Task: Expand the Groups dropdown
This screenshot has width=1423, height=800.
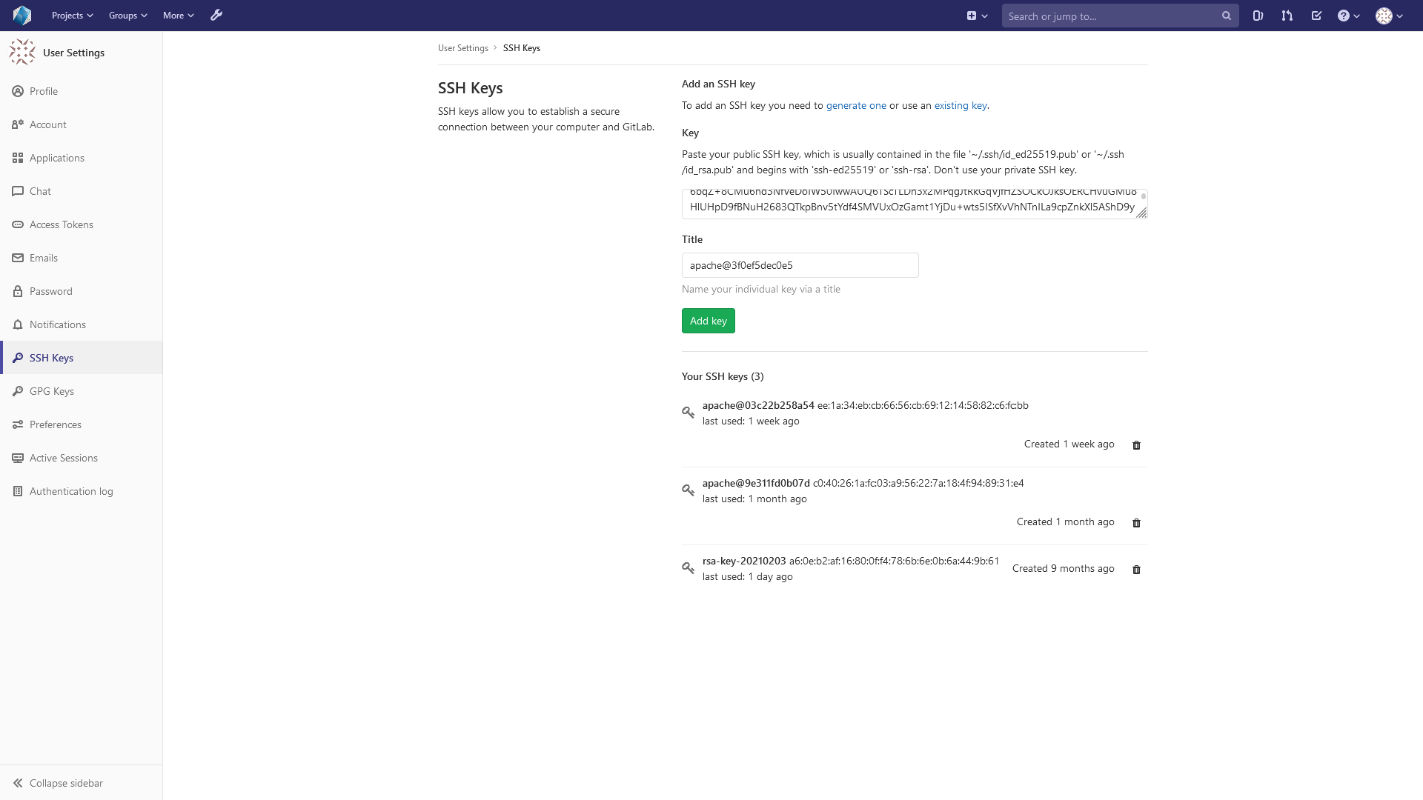Action: [127, 16]
